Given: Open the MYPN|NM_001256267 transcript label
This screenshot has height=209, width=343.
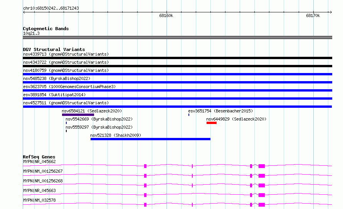Looking at the screenshot, I should [43, 171].
